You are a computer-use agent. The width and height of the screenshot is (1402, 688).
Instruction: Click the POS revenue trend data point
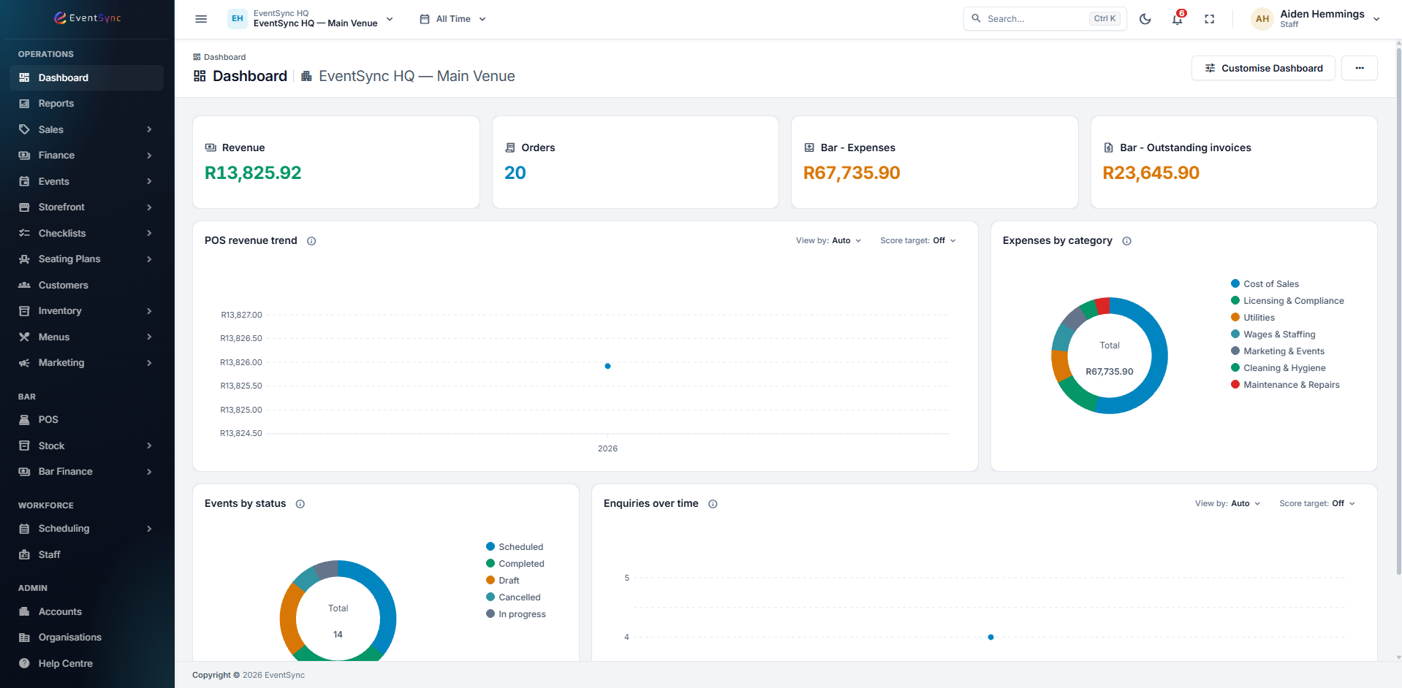pos(607,366)
